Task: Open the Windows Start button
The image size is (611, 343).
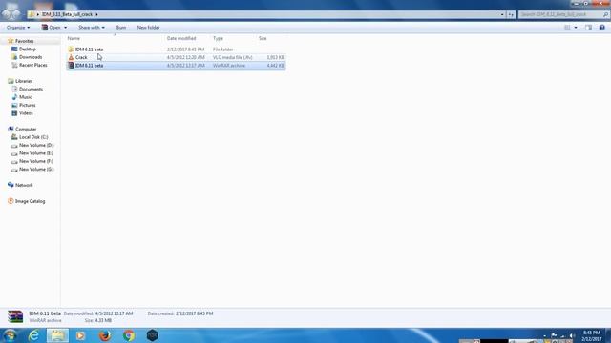Action: [x=11, y=335]
